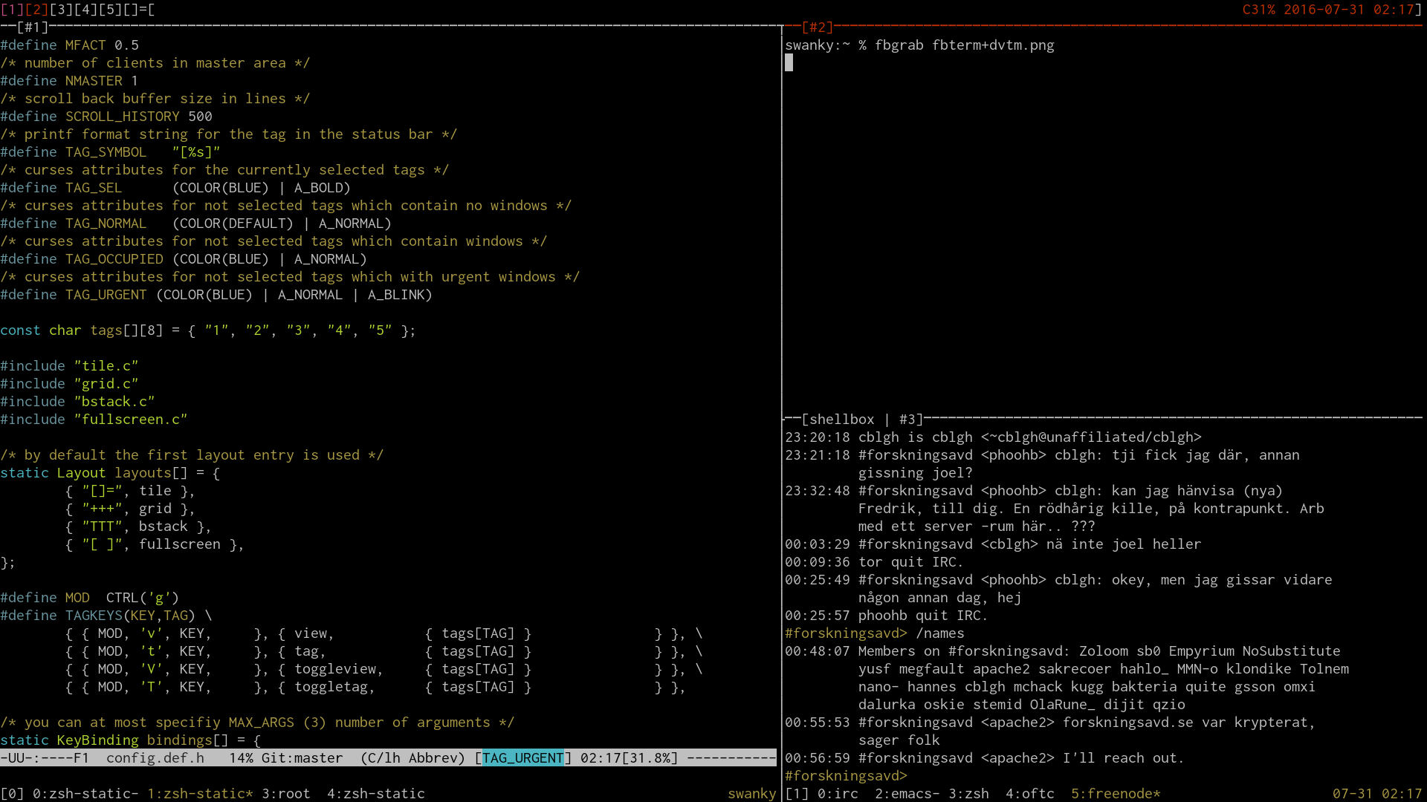
Task: Select tmux window 3:root
Action: (x=285, y=794)
